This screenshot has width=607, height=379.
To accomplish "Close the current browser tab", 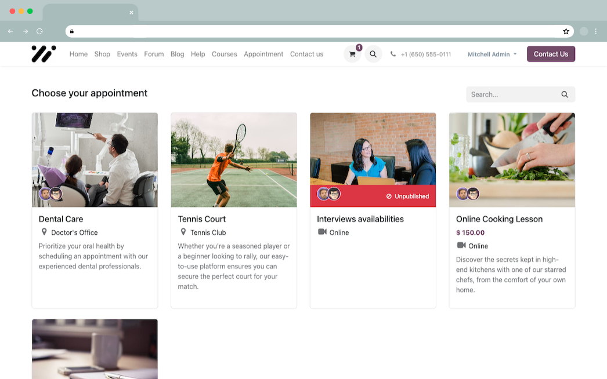I will click(x=131, y=12).
